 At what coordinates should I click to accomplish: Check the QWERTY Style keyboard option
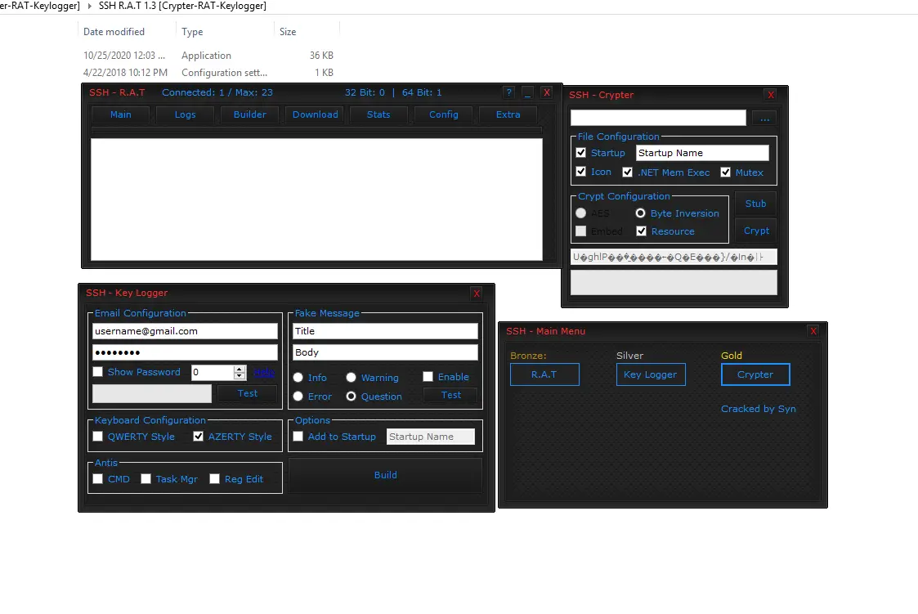click(97, 437)
